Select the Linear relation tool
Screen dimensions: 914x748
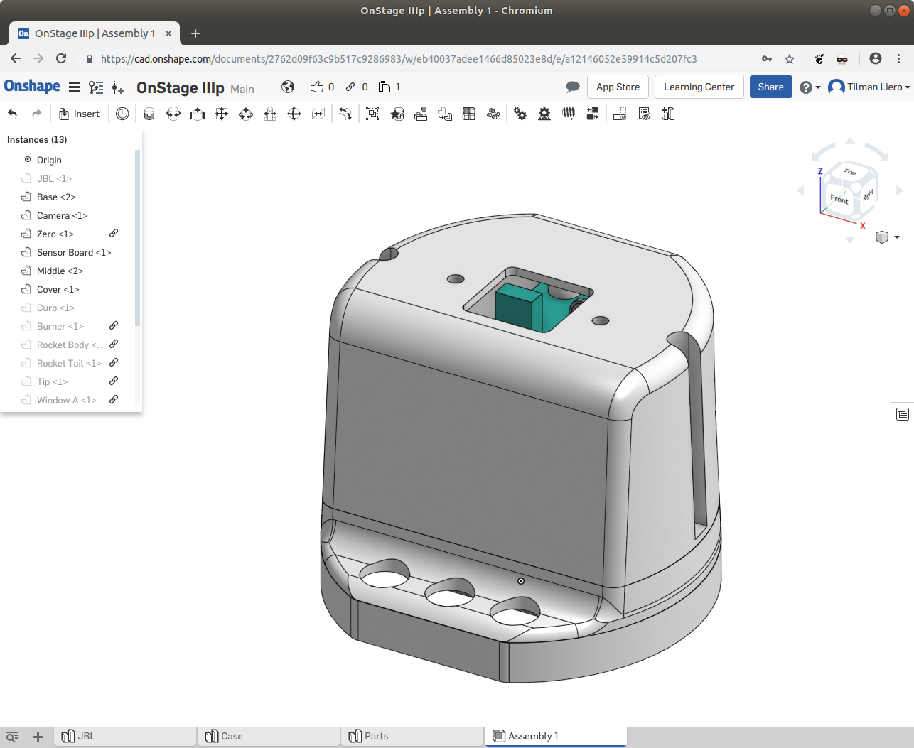(593, 114)
